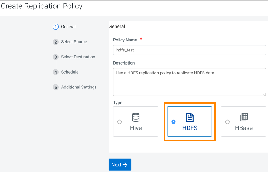268x172 pixels.
Task: Click the HBase label text
Action: point(244,128)
